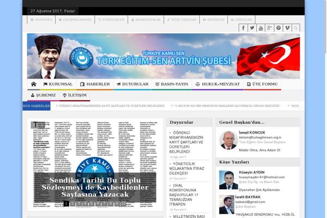Go to slide 4 in the news slider
The image size is (327, 218).
click(x=85, y=203)
